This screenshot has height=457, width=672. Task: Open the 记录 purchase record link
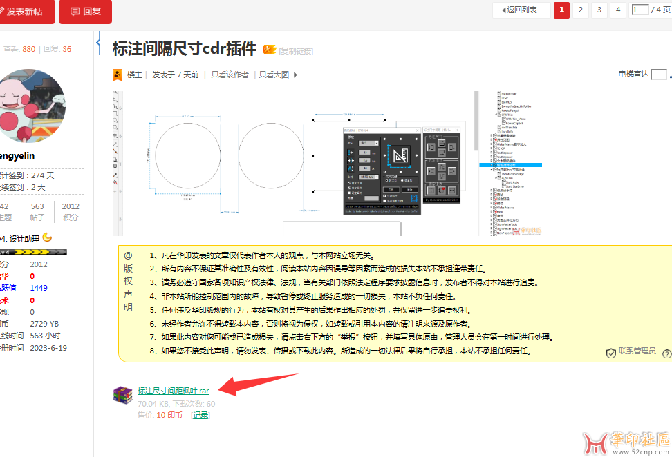tap(200, 415)
